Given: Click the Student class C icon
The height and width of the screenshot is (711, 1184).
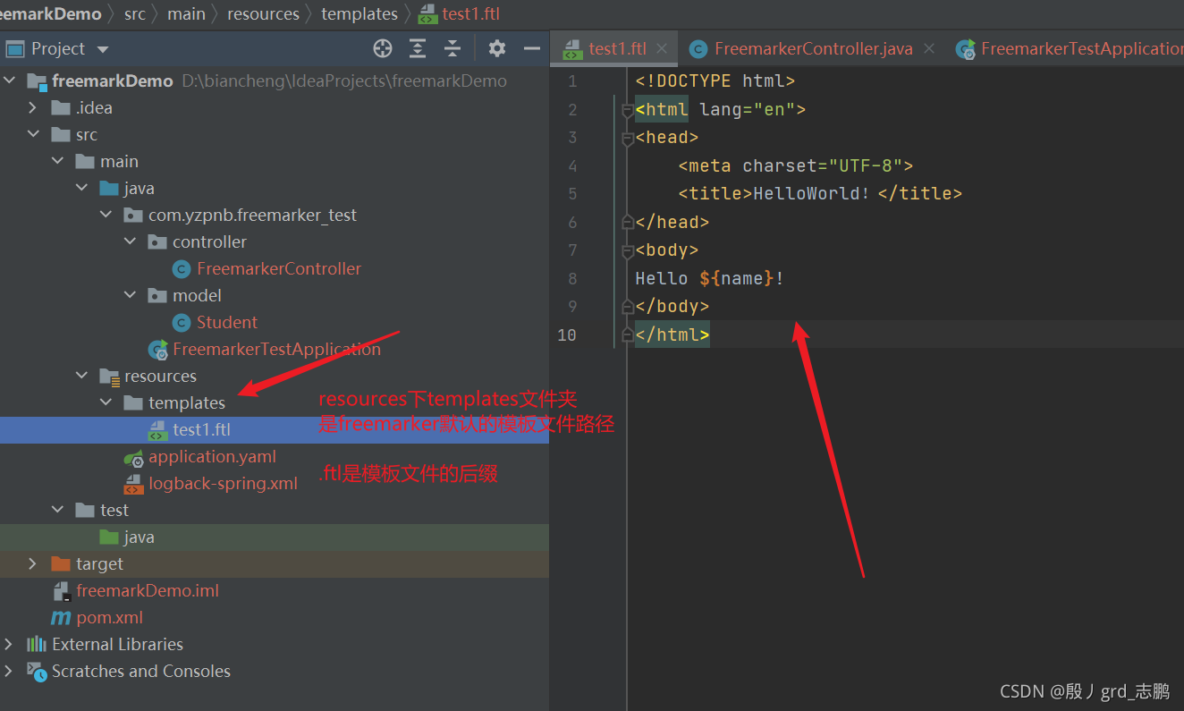Looking at the screenshot, I should [182, 322].
